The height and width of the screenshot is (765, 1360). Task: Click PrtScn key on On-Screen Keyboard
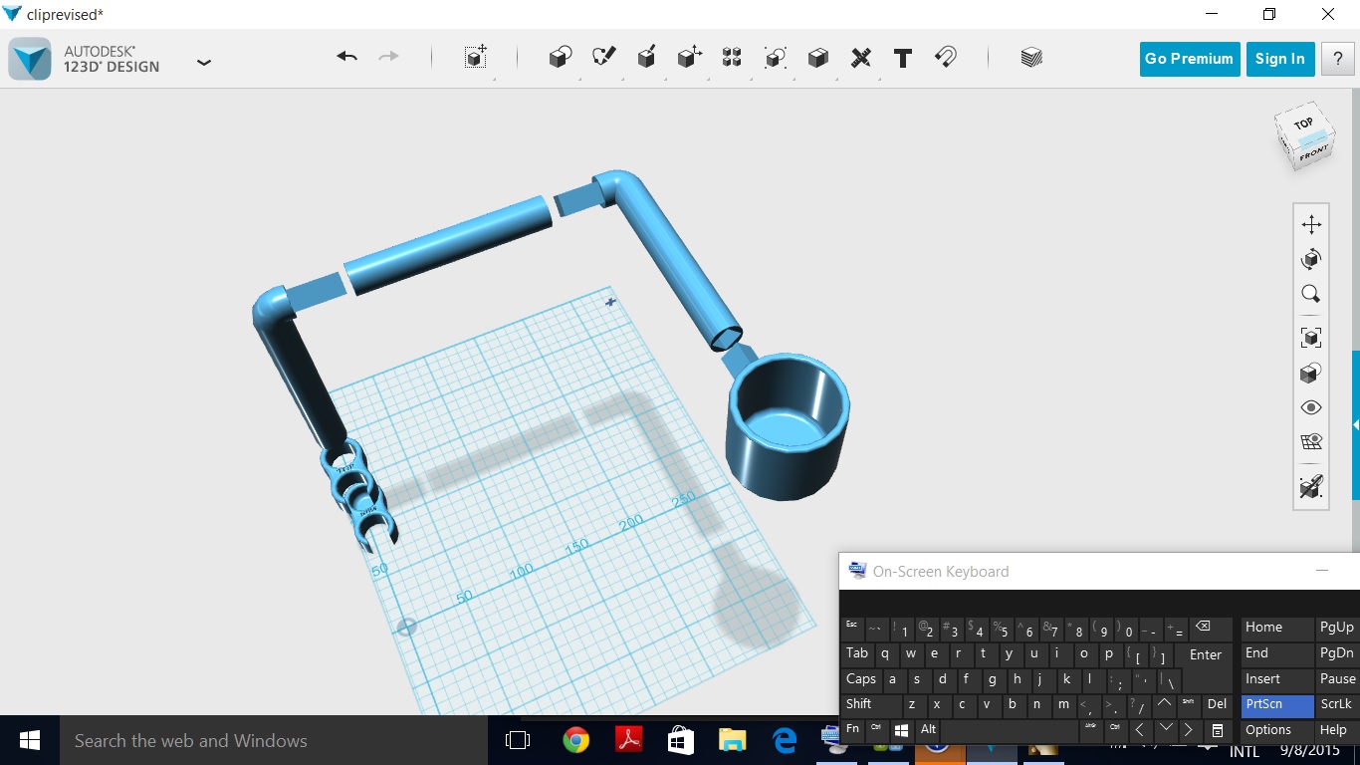click(x=1277, y=705)
